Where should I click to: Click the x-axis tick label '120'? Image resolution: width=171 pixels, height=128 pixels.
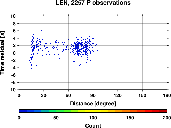pos(118,95)
